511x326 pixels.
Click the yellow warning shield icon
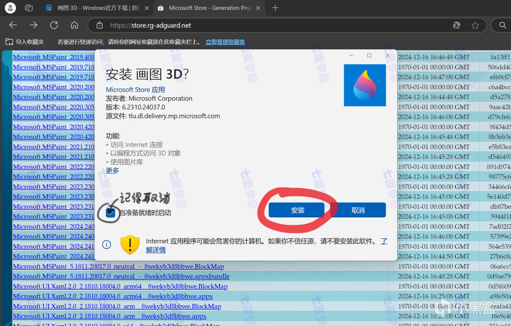(130, 245)
